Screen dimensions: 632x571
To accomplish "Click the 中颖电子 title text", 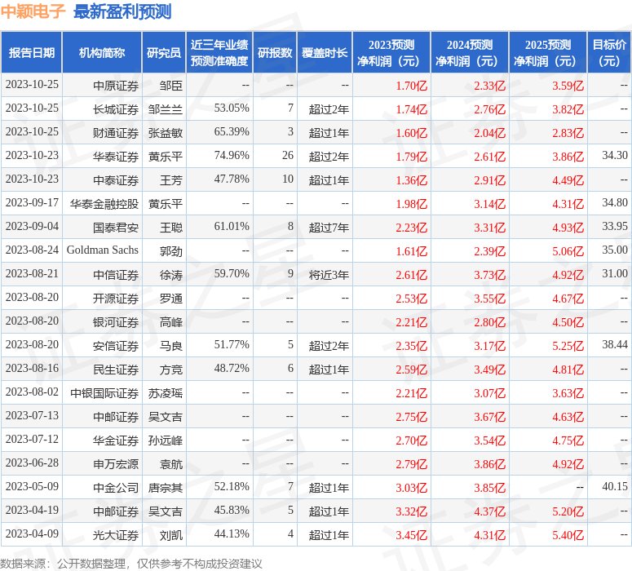I will [x=34, y=12].
